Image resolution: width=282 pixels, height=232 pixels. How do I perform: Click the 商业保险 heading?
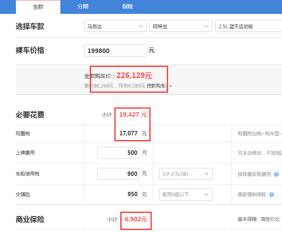(30, 219)
